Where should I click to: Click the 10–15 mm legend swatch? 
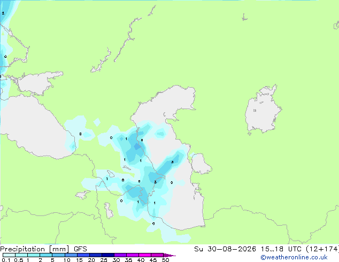coord(71,255)
